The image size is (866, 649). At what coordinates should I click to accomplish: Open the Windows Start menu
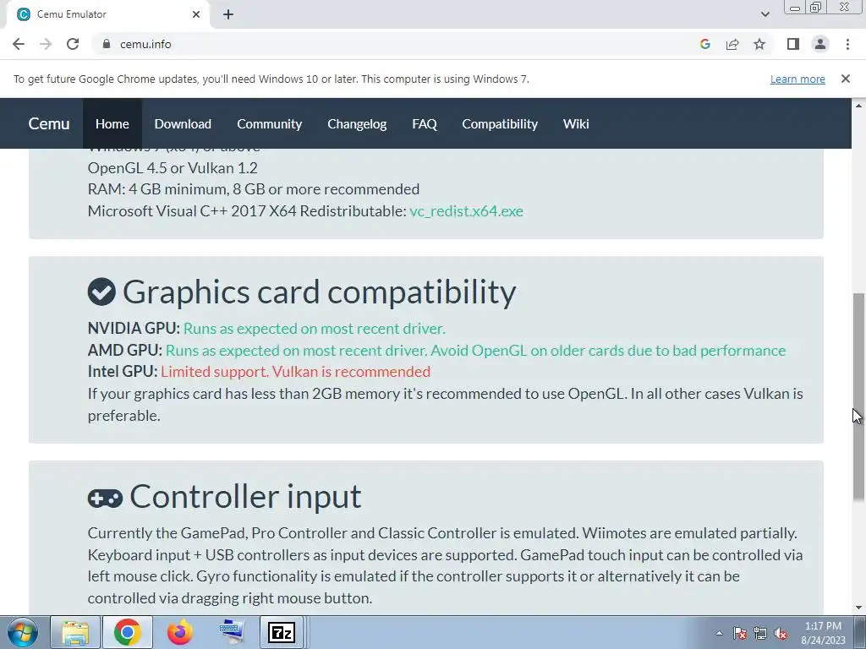[23, 632]
